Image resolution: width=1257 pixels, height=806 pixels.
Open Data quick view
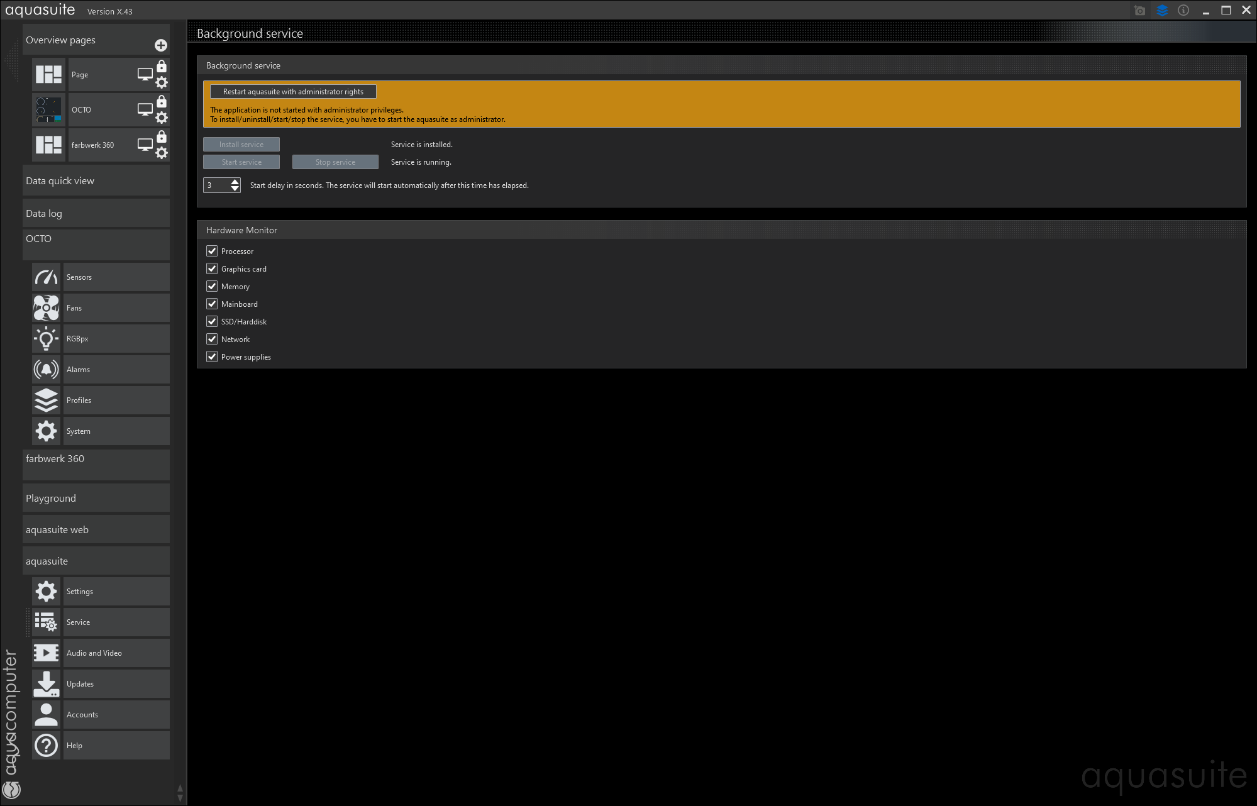tap(96, 181)
